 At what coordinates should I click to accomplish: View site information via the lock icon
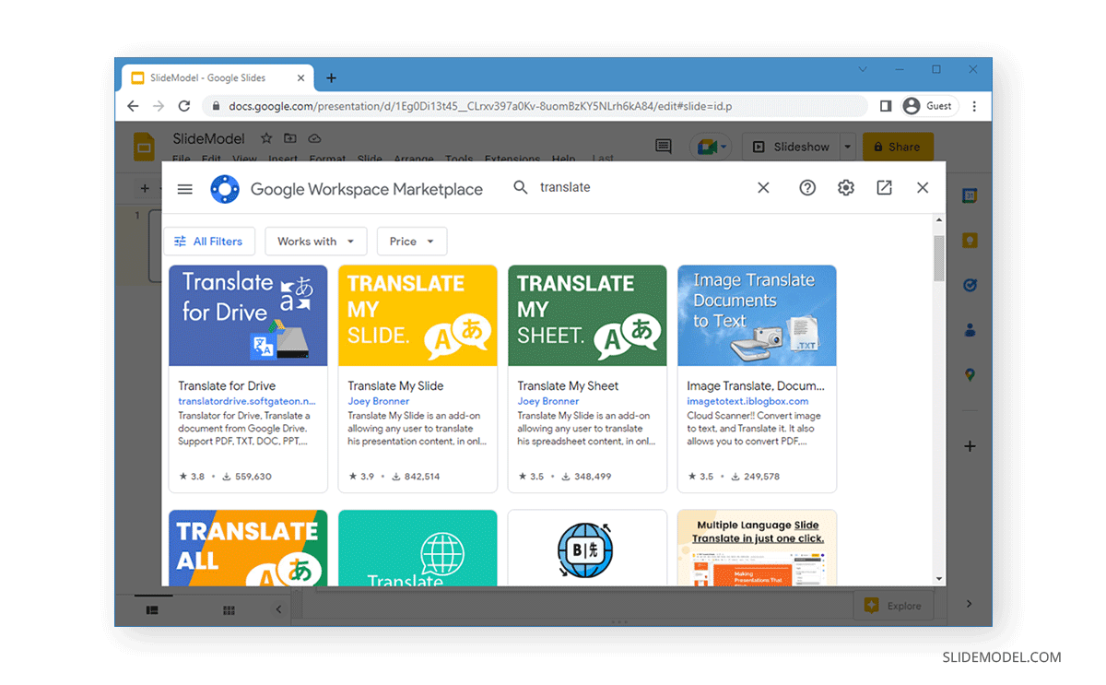[217, 106]
